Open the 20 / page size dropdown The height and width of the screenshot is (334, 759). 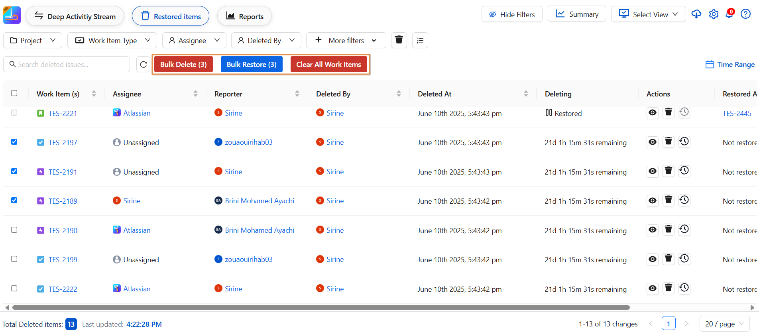724,324
